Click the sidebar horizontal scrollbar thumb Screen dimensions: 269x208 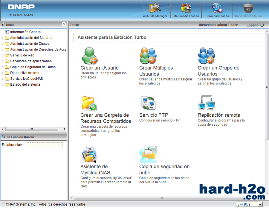32,129
